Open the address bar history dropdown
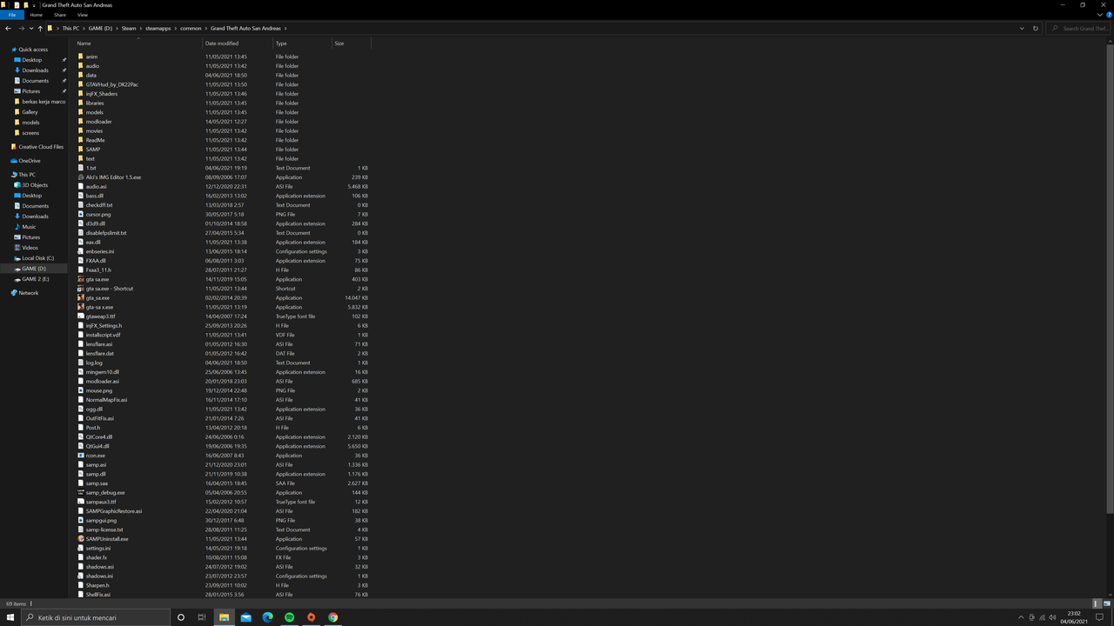The height and width of the screenshot is (626, 1114). coord(1022,28)
